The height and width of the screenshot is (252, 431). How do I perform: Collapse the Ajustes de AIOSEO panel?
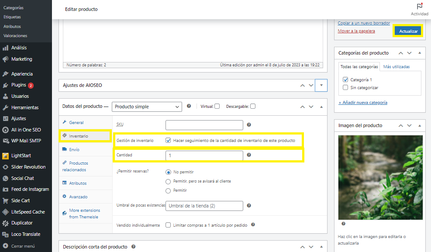(321, 85)
